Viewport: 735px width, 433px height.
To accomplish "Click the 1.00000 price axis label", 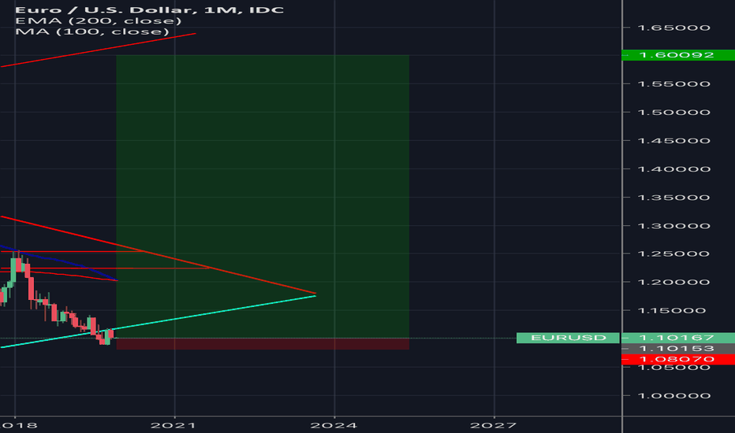I will (677, 395).
